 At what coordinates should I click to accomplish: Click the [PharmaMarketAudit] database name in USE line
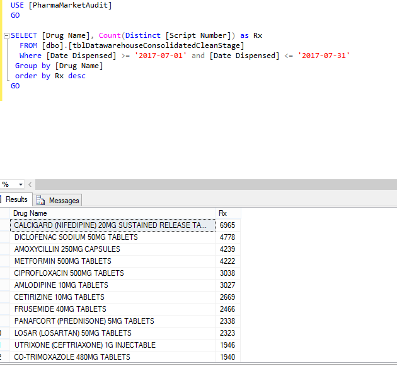(x=70, y=5)
